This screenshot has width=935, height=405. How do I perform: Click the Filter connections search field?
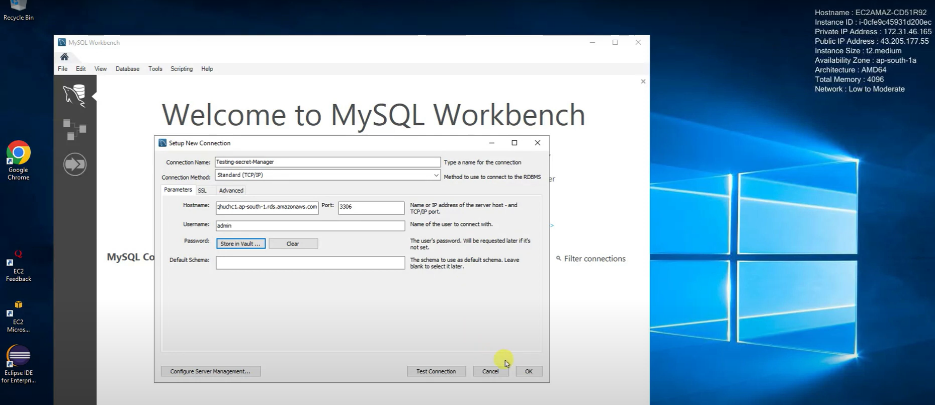pyautogui.click(x=595, y=259)
